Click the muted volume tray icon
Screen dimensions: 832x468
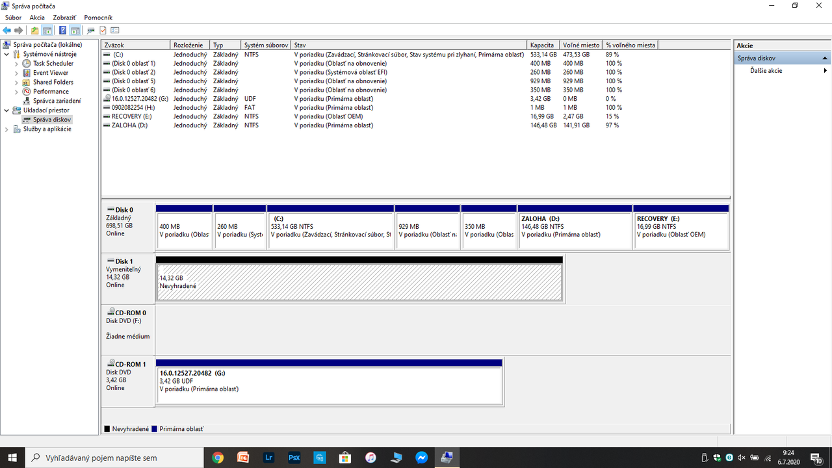(x=741, y=458)
